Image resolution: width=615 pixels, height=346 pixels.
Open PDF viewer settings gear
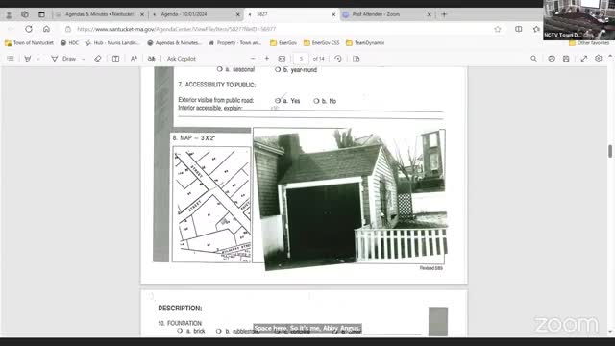point(598,59)
